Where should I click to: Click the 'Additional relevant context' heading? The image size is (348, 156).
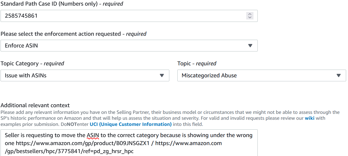[x=35, y=105]
